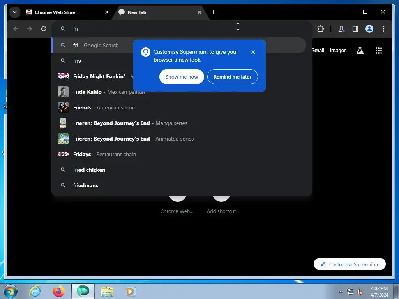Dismiss the Customise Supermium popup
The image size is (399, 299).
(253, 52)
